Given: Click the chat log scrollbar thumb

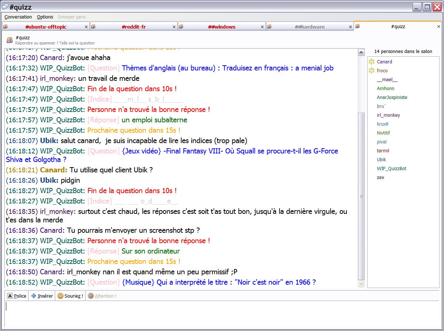Looking at the screenshot, I should [361, 196].
